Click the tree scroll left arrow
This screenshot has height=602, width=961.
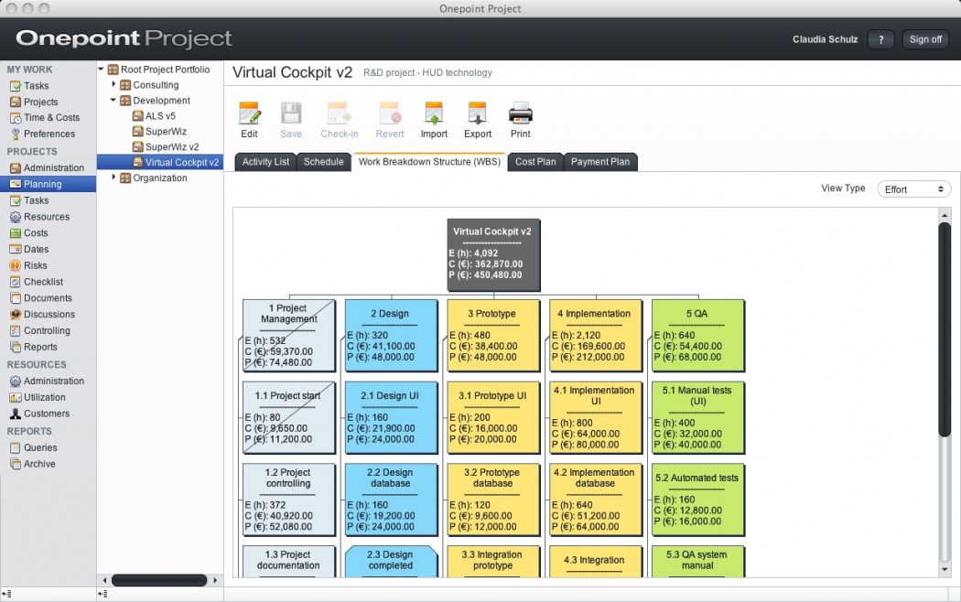[x=104, y=580]
